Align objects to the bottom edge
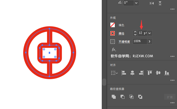This screenshot has height=109, width=177. coord(167,73)
